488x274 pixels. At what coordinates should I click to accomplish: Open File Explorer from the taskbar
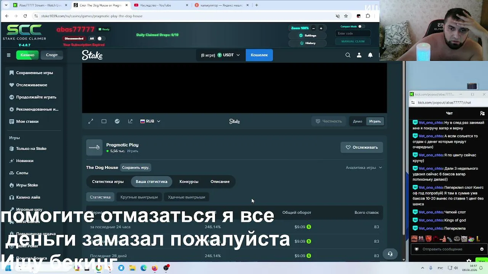(132, 268)
